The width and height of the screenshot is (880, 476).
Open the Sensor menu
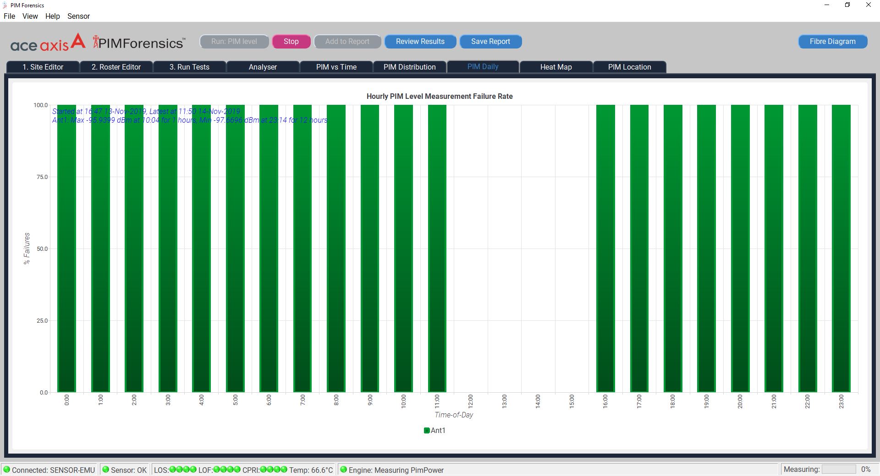(78, 16)
